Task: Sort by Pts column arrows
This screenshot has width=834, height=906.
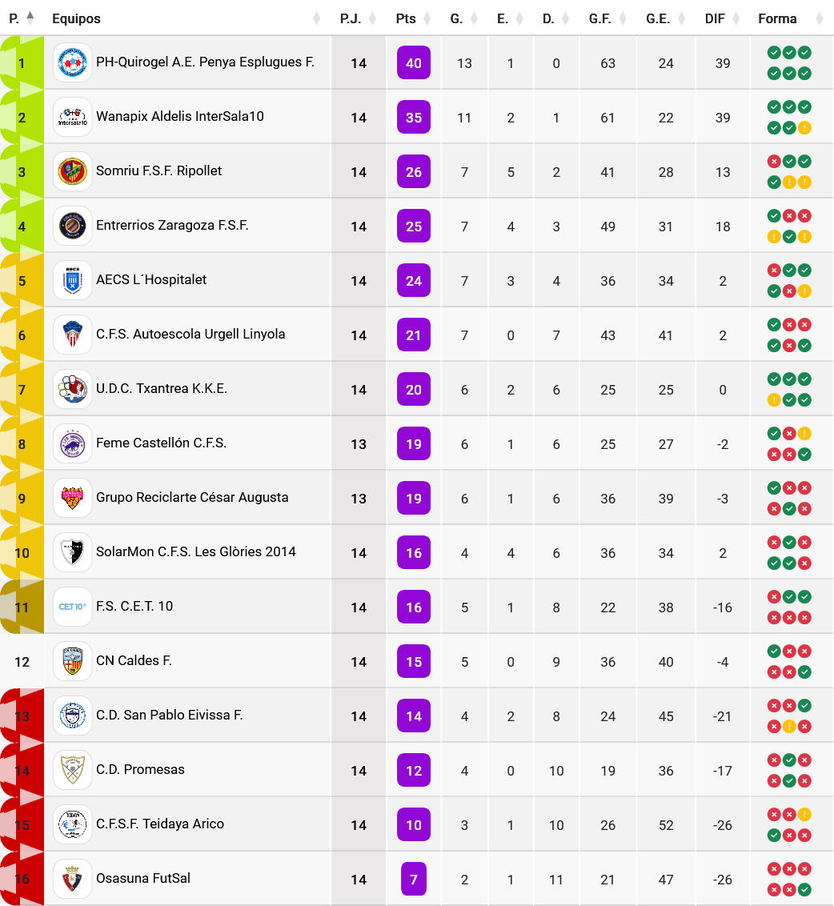Action: tap(427, 18)
